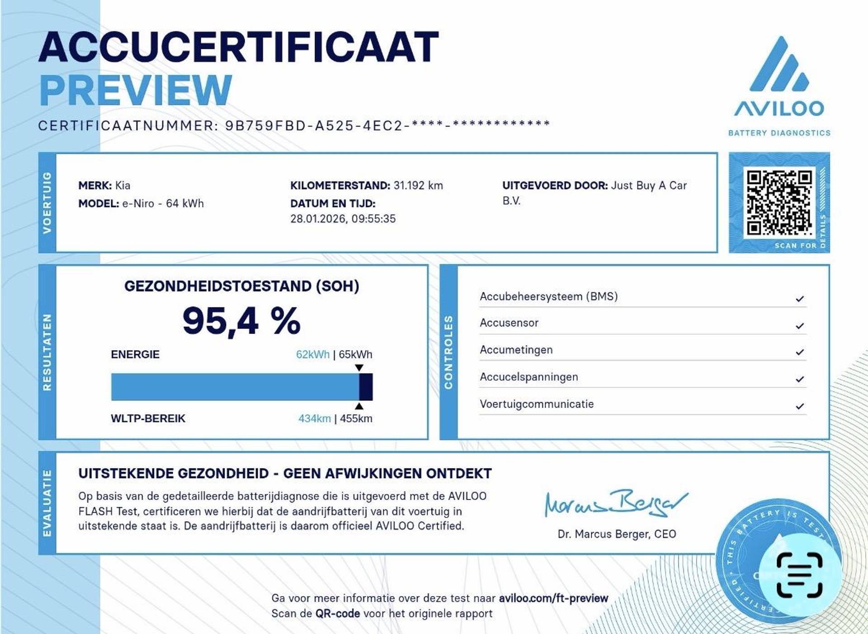Click the QR code image

[x=779, y=203]
